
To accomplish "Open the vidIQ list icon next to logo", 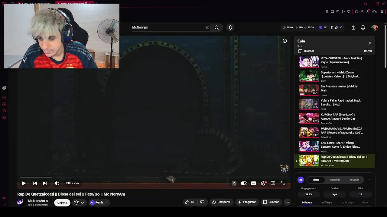I will pyautogui.click(x=325, y=27).
